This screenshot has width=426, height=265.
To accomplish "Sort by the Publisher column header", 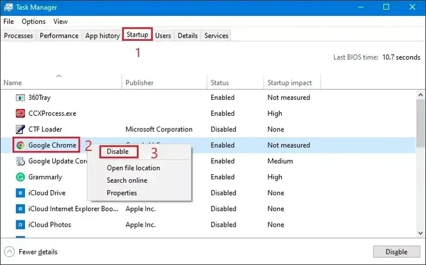I will click(x=139, y=83).
